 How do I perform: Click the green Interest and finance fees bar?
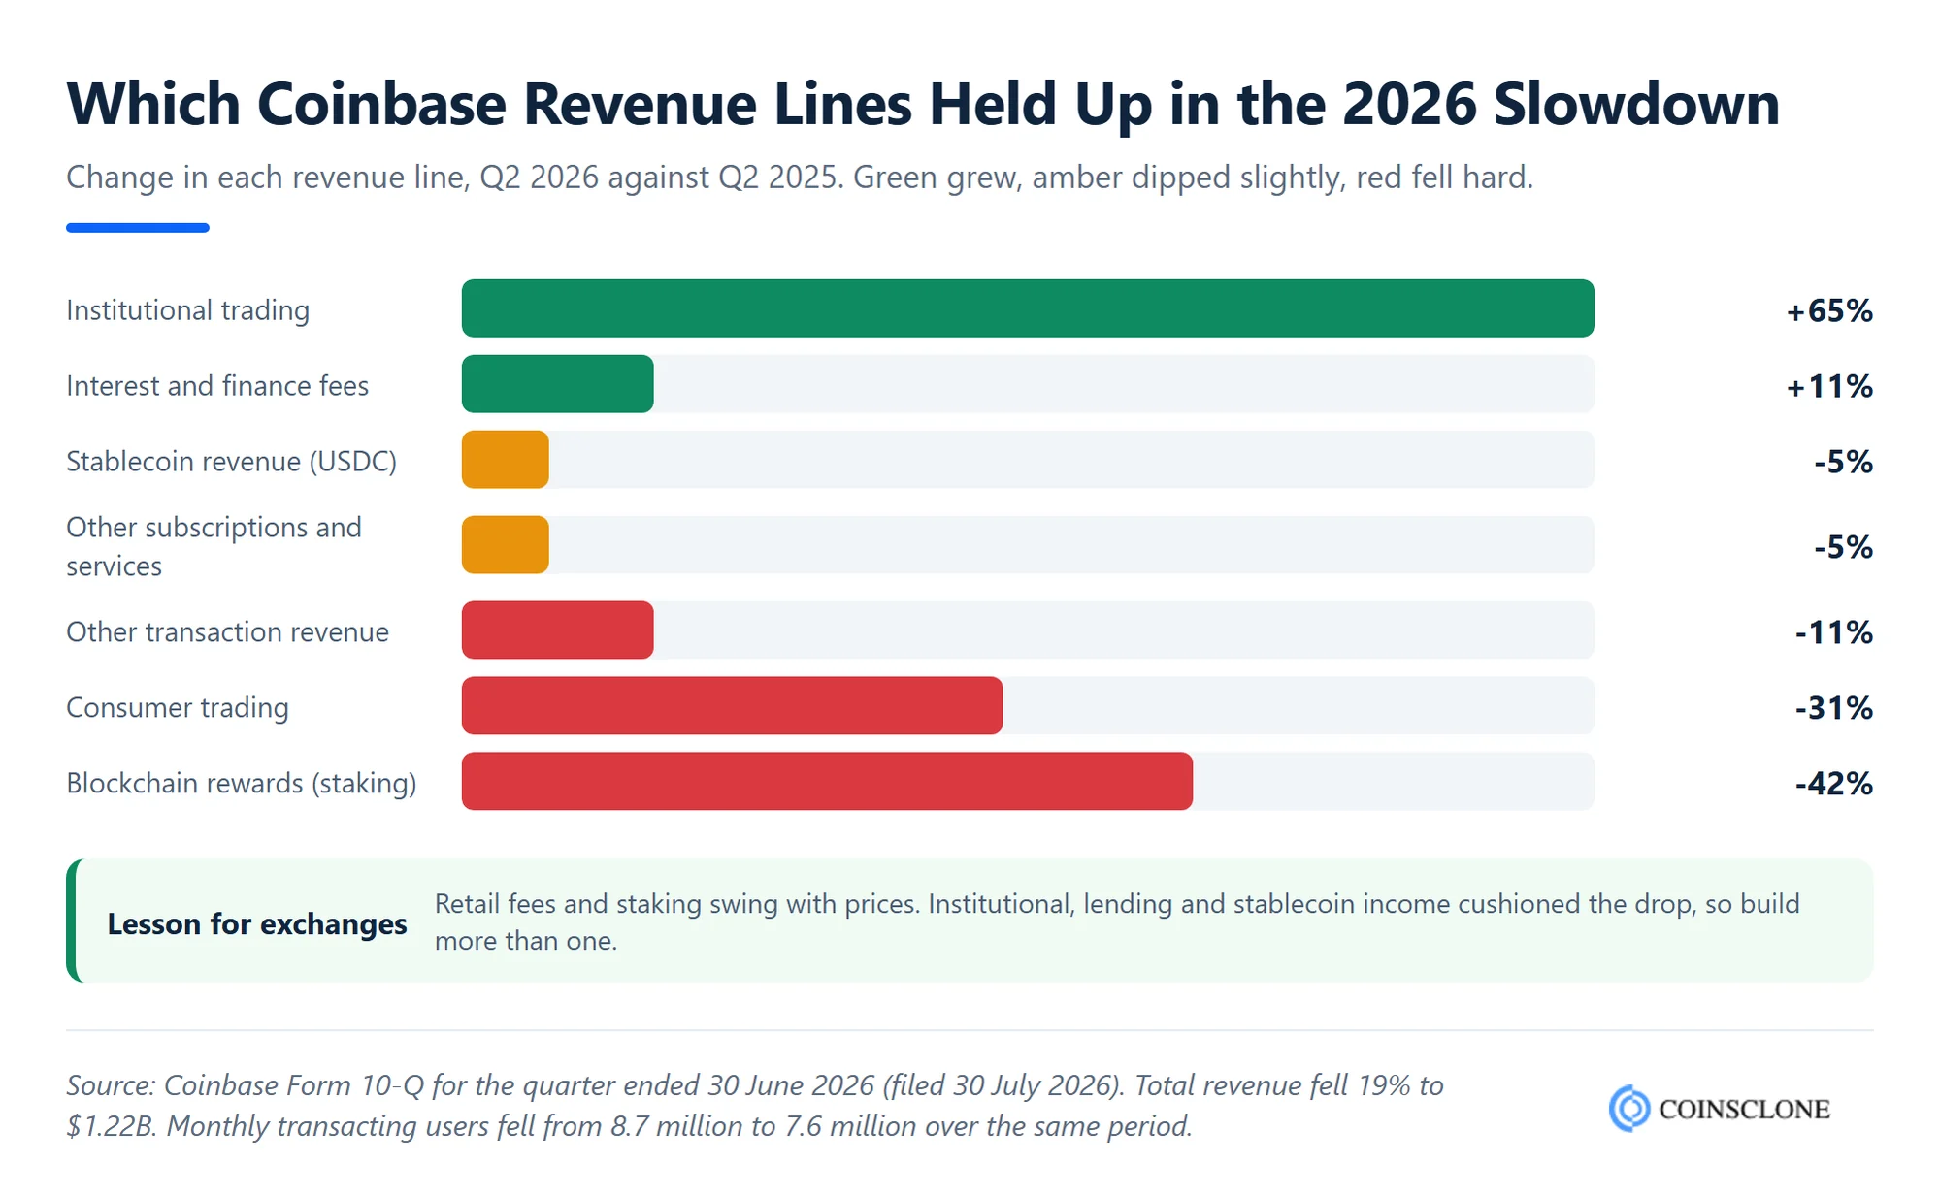click(558, 384)
